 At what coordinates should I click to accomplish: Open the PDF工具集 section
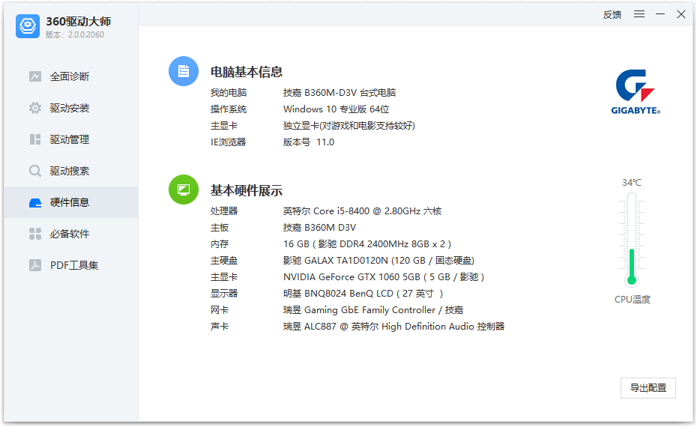pyautogui.click(x=71, y=265)
